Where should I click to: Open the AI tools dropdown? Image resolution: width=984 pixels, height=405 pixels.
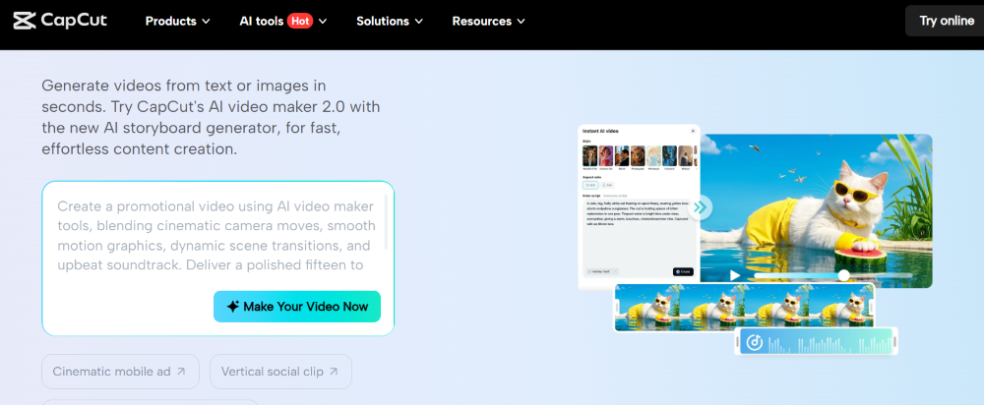[x=283, y=22]
